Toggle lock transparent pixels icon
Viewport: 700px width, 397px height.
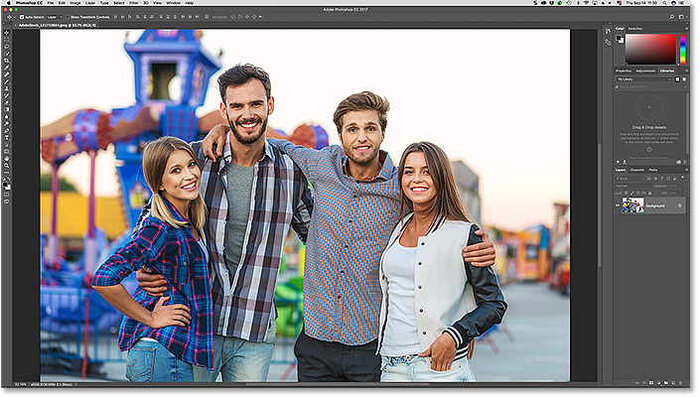627,193
